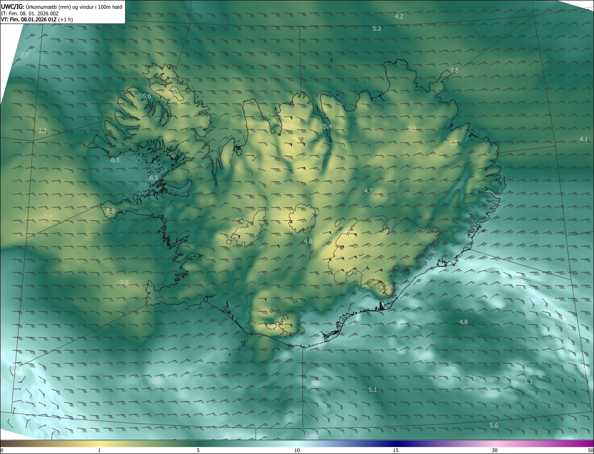Image resolution: width=594 pixels, height=454 pixels.
Task: Click the 2.6 value label
Action: pos(110,211)
